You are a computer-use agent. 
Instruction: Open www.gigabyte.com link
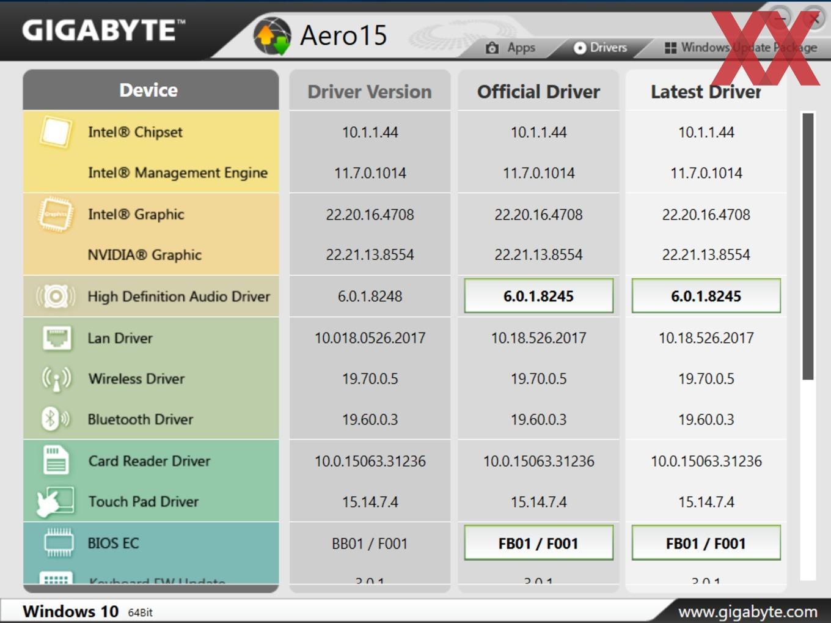click(x=748, y=611)
